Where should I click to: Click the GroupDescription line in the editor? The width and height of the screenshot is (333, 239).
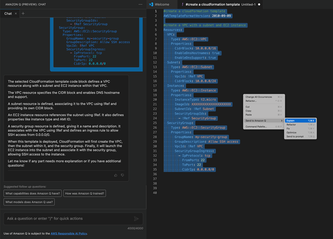[x=206, y=141]
